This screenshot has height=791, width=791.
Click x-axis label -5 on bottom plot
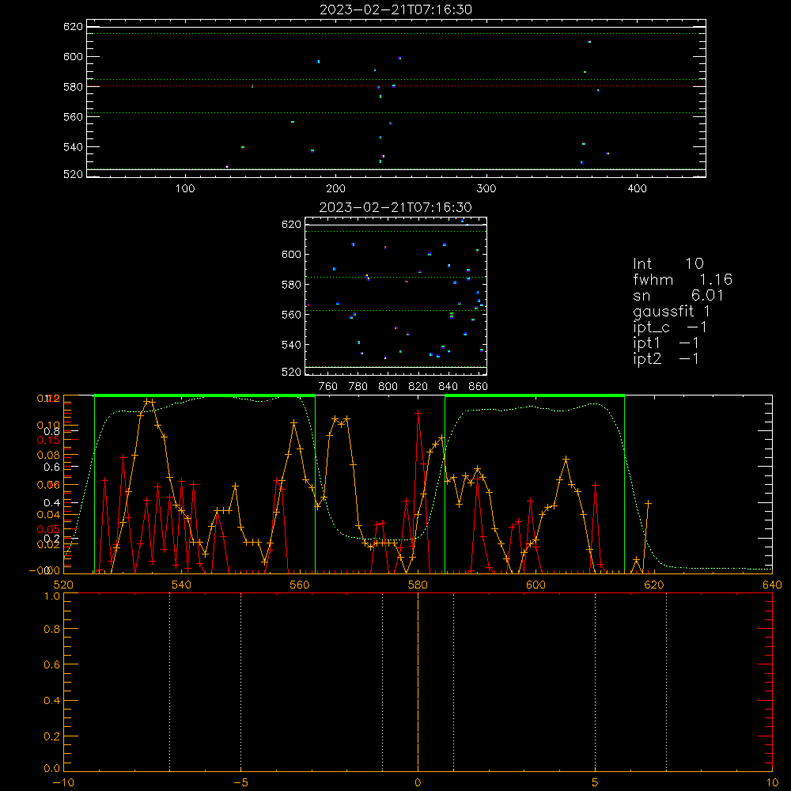pos(240,782)
